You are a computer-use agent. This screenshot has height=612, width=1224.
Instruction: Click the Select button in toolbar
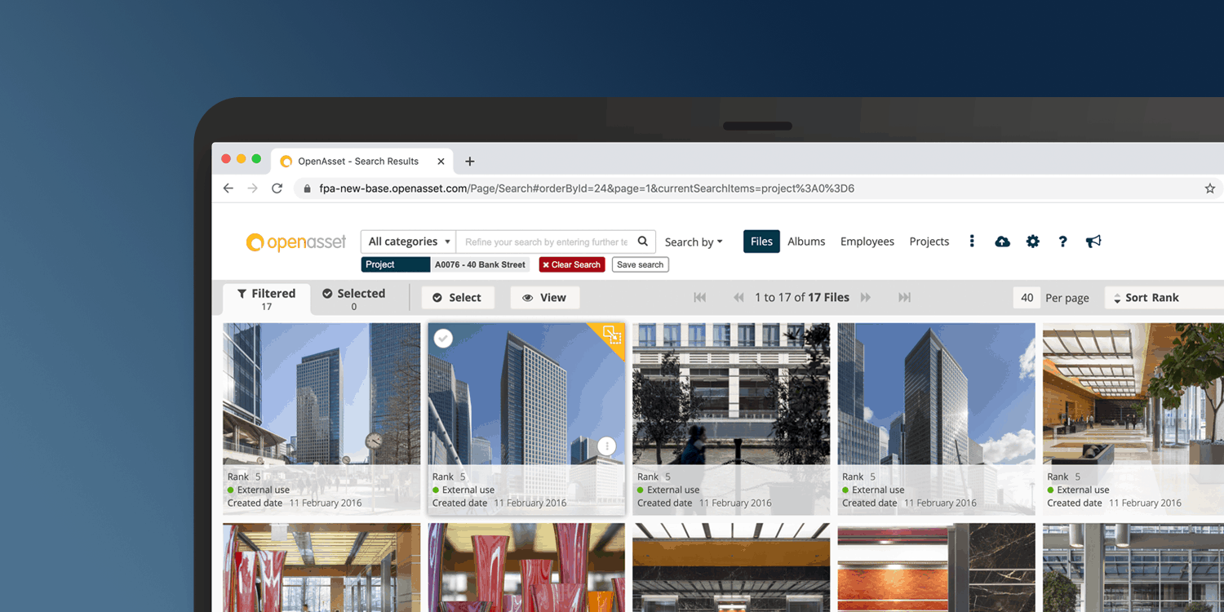coord(457,298)
